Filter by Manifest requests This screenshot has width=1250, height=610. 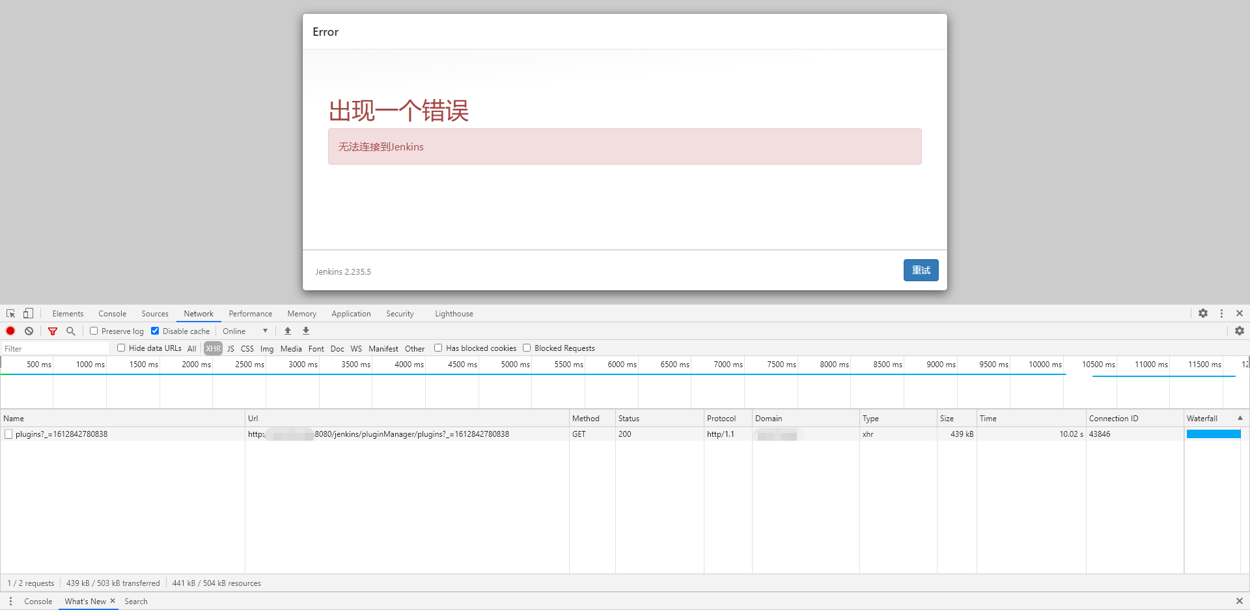click(x=383, y=348)
